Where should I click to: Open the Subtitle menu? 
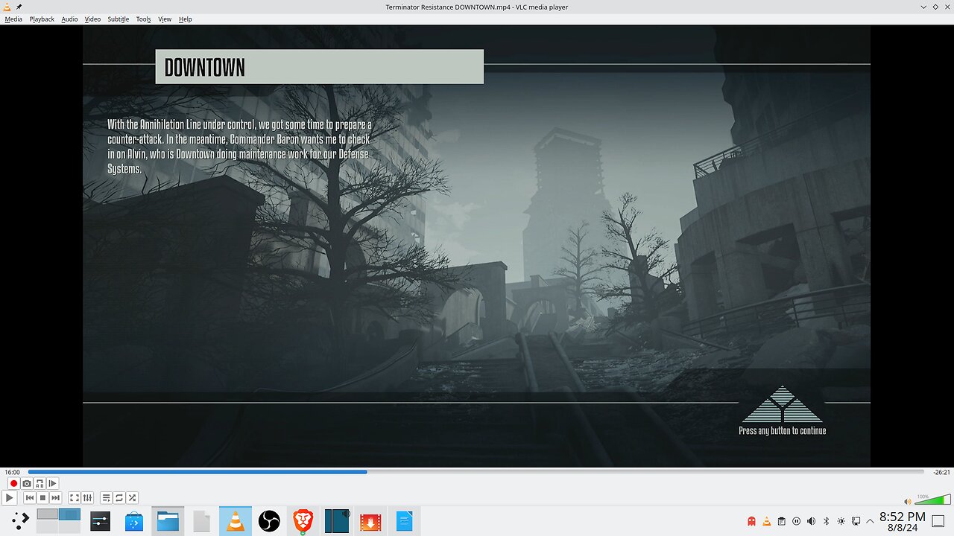pyautogui.click(x=118, y=19)
